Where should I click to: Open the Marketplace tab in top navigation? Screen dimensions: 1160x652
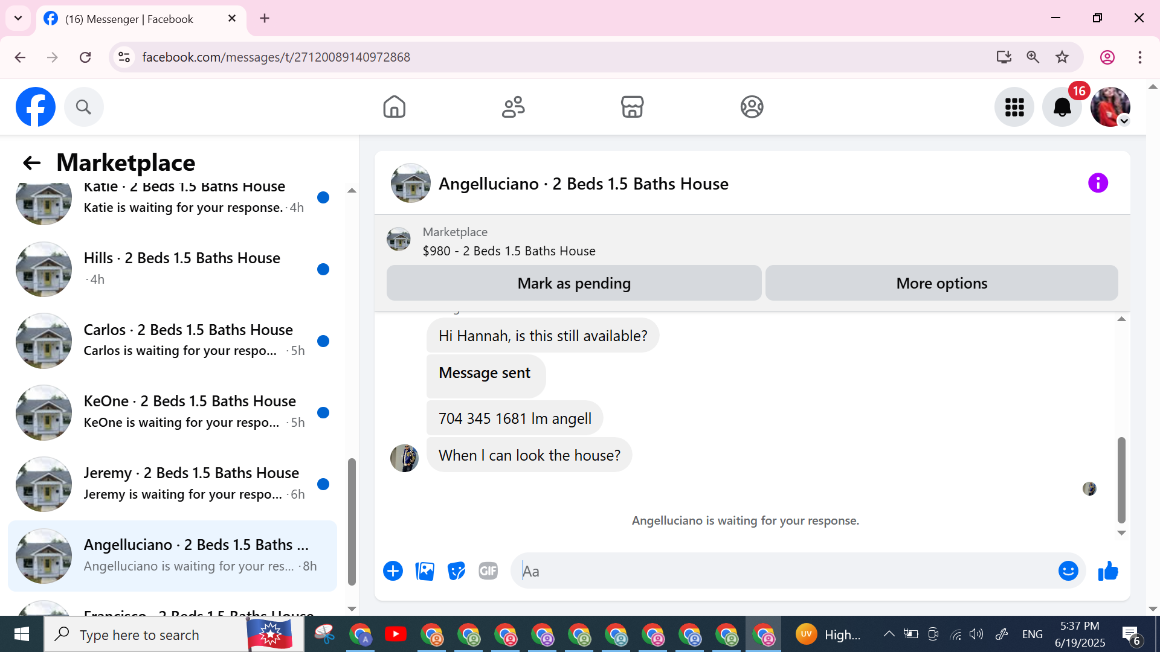point(633,107)
